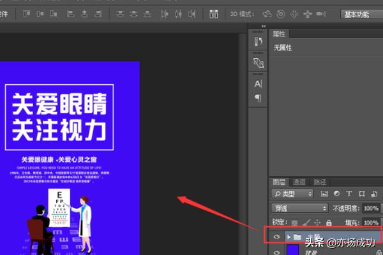Open the 类型 layer filter dropdown
383x255 pixels.
pyautogui.click(x=293, y=193)
